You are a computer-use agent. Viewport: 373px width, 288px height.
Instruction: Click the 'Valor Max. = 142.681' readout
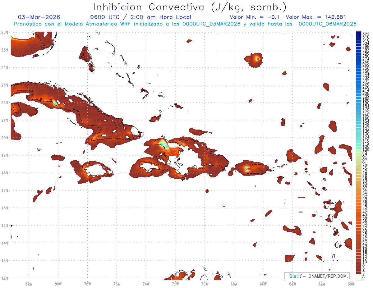point(315,17)
